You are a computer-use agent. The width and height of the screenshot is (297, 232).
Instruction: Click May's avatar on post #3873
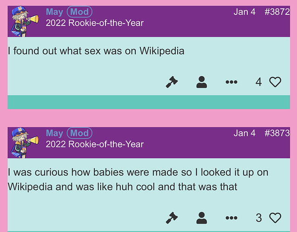25,142
